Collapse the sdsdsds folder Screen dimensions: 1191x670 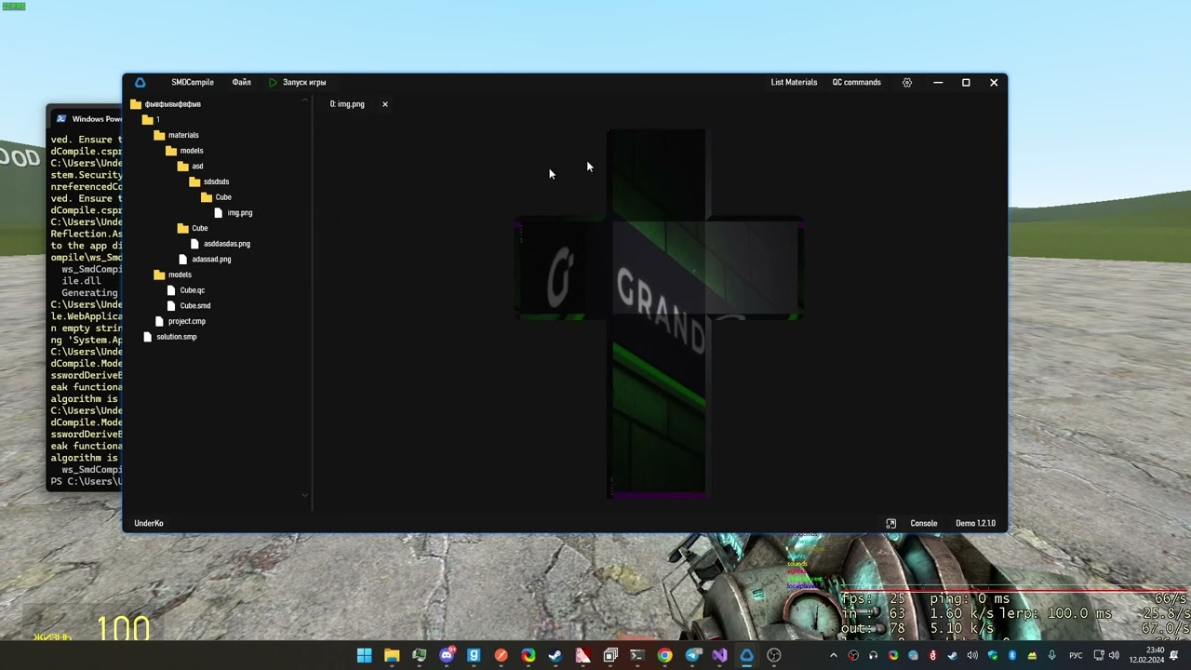pos(209,181)
